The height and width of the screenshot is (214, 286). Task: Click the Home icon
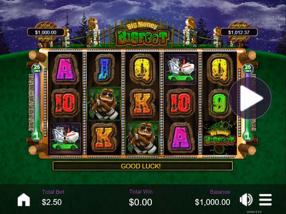pos(24,199)
